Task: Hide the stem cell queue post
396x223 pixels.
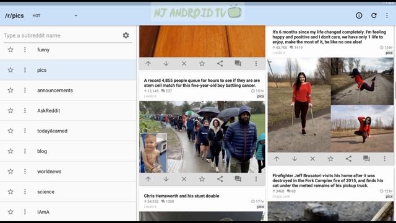Action: pyautogui.click(x=184, y=179)
